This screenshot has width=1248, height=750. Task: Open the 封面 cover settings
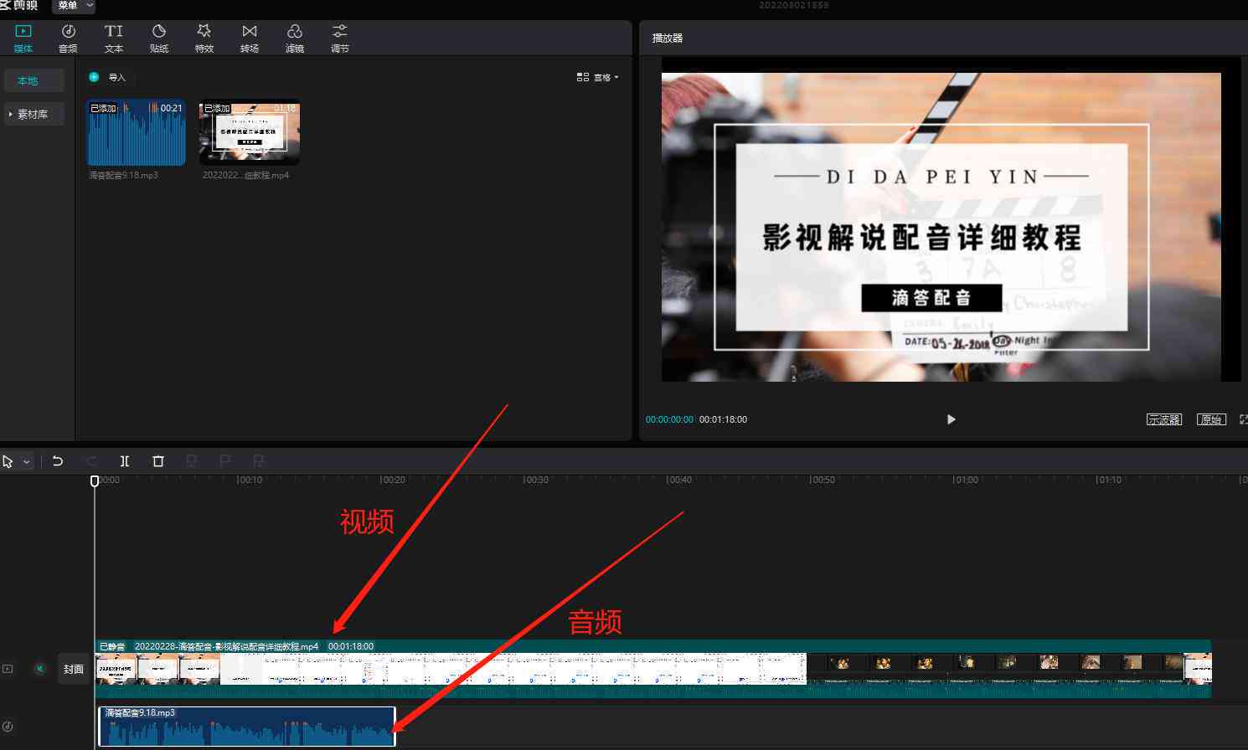pyautogui.click(x=74, y=670)
